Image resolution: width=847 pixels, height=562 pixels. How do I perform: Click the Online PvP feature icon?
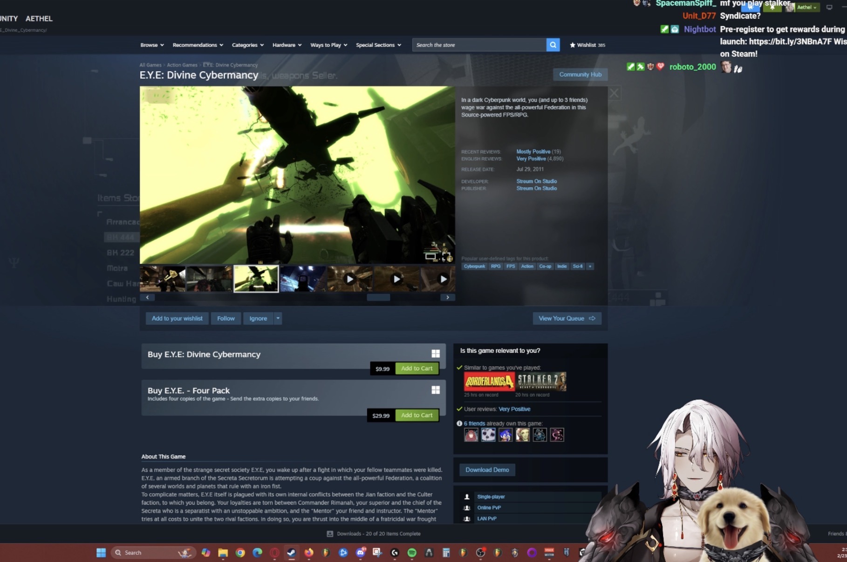467,507
